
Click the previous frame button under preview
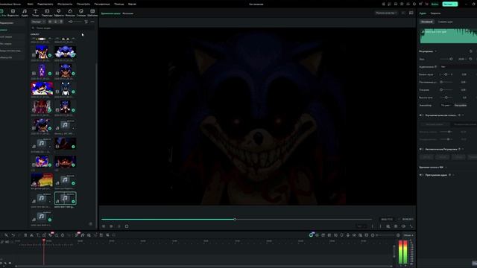(104, 226)
